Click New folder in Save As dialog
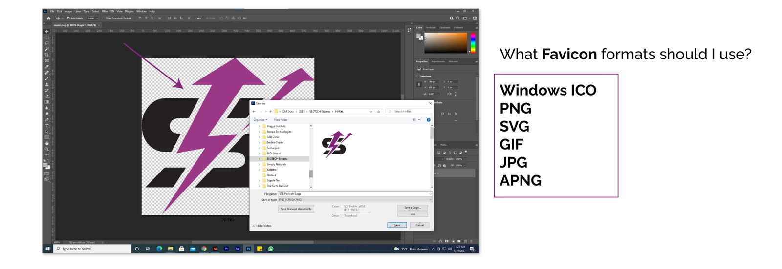This screenshot has width=782, height=269. click(281, 120)
